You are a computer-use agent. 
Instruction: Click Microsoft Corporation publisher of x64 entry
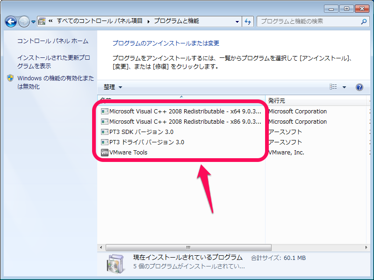click(297, 111)
